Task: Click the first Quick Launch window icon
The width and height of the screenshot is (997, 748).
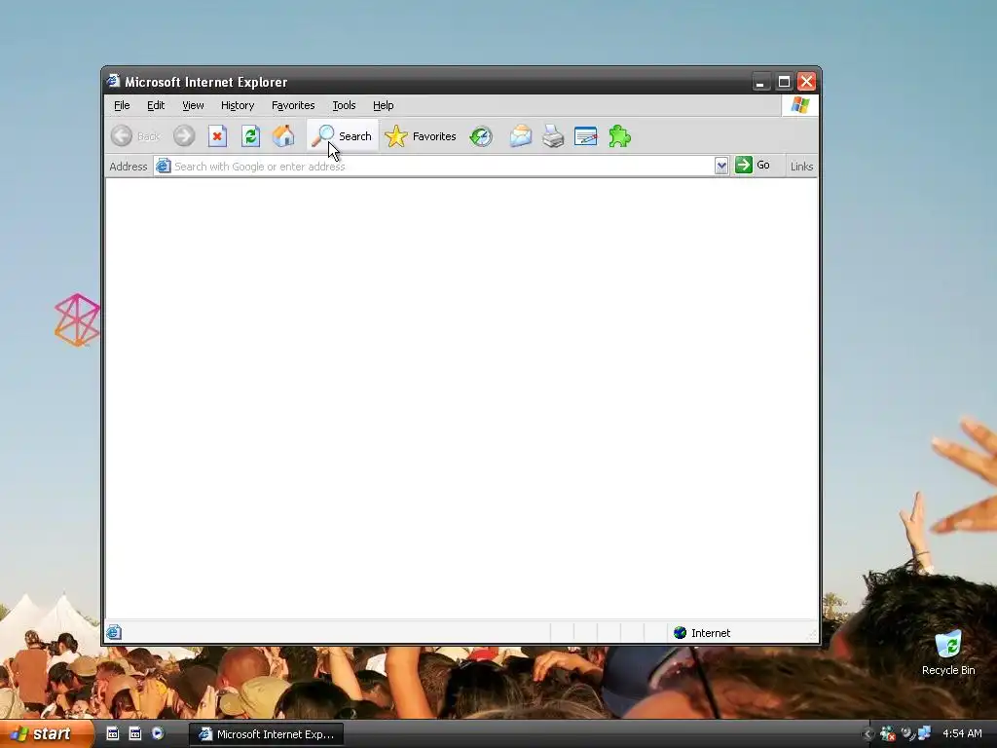Action: point(113,733)
